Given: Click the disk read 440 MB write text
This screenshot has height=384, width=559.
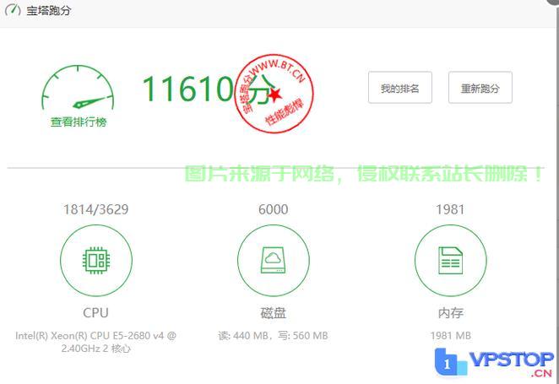Looking at the screenshot, I should click(273, 335).
